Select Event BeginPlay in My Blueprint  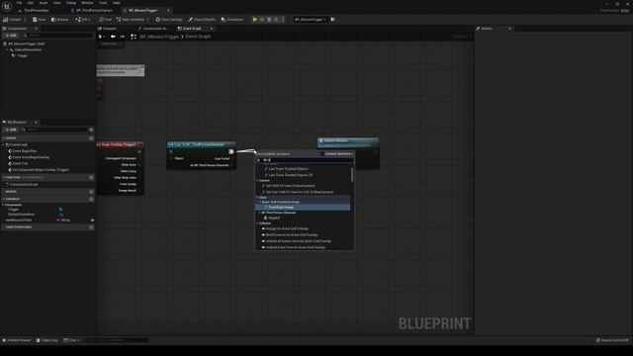[x=25, y=151]
